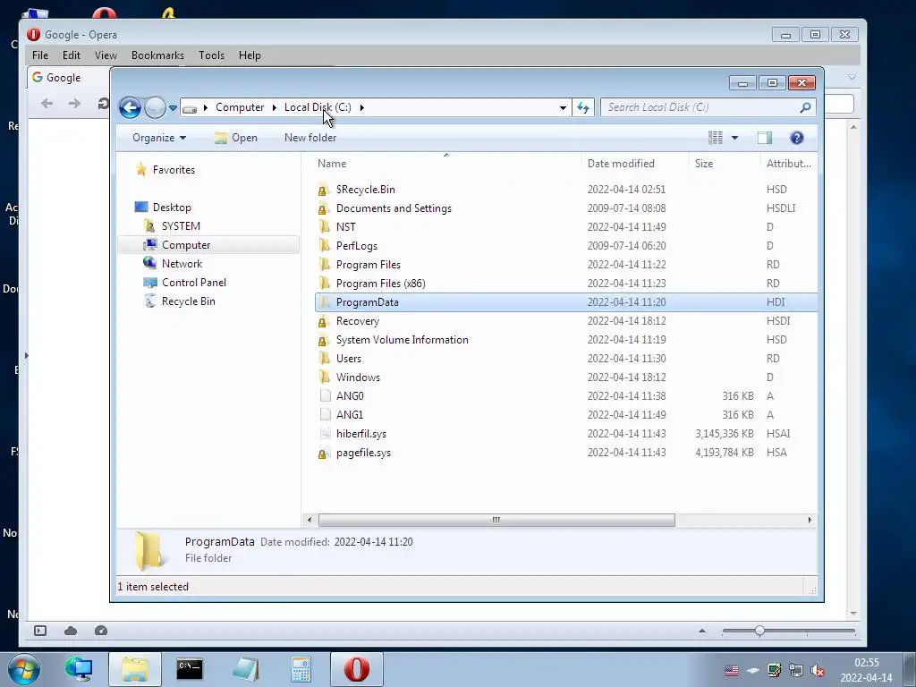
Task: Select System Volume Information folder icon
Action: coord(324,340)
